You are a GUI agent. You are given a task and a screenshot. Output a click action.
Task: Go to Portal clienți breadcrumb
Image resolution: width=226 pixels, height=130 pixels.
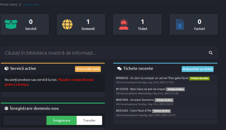(x=9, y=4)
